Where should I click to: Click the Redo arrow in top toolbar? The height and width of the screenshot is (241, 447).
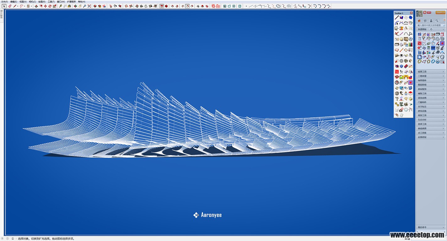coord(115,6)
